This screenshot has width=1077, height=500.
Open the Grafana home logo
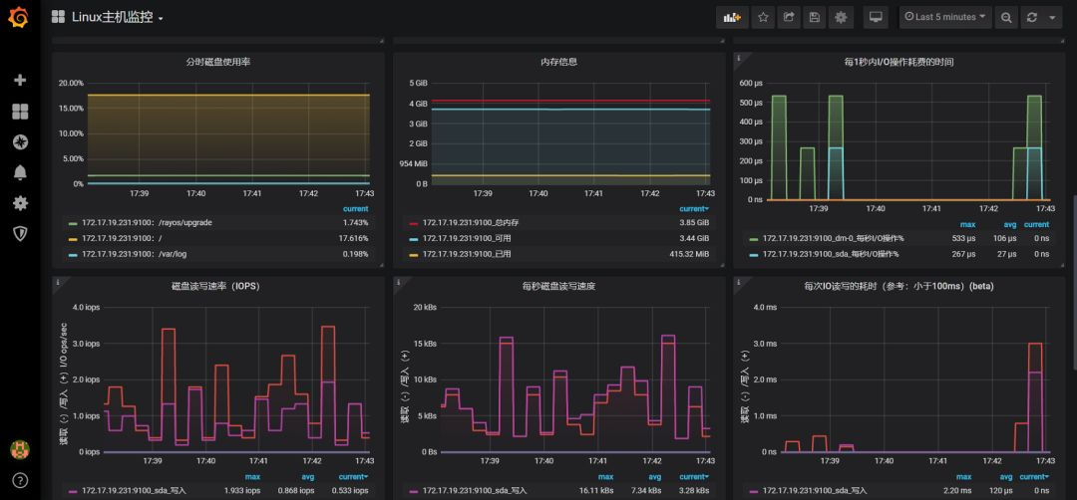click(x=19, y=17)
